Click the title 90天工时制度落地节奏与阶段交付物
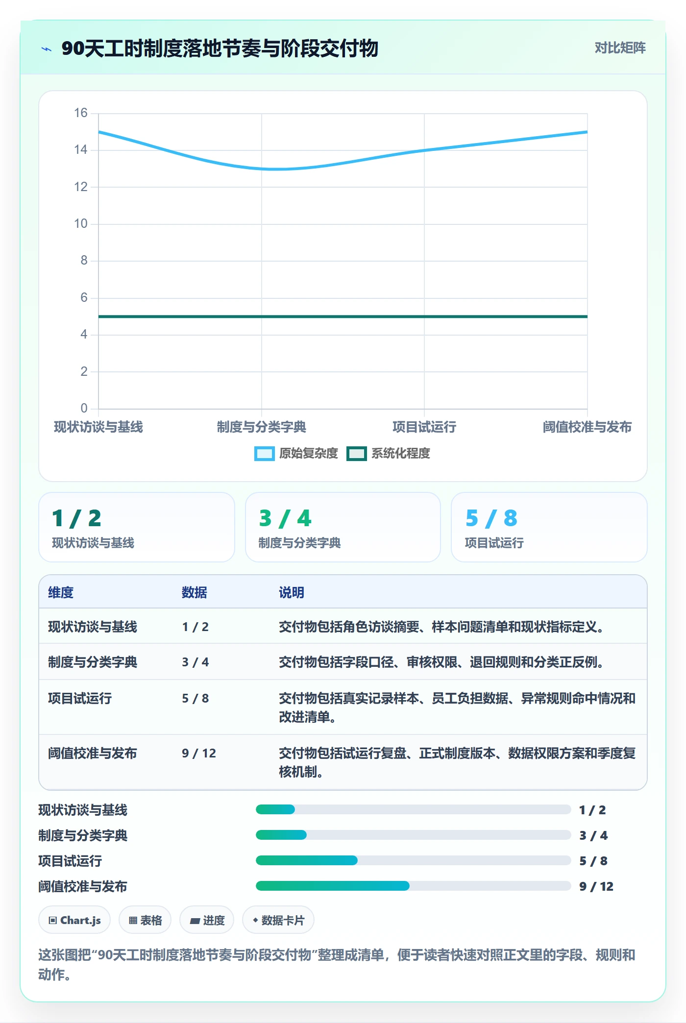This screenshot has height=1023, width=686. 220,49
